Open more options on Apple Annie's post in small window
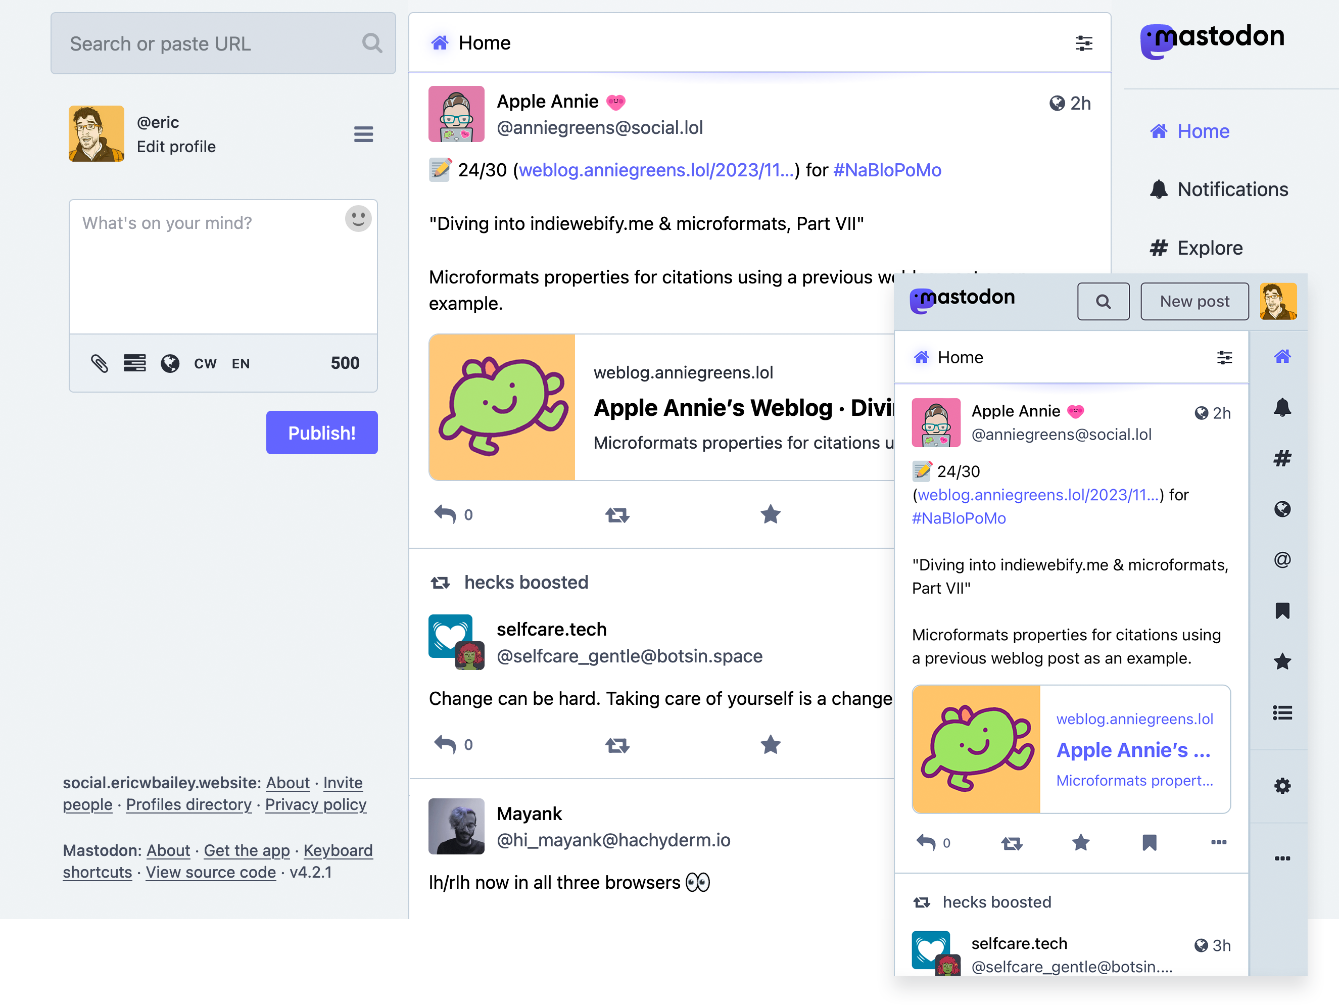The image size is (1339, 1005). (x=1219, y=842)
